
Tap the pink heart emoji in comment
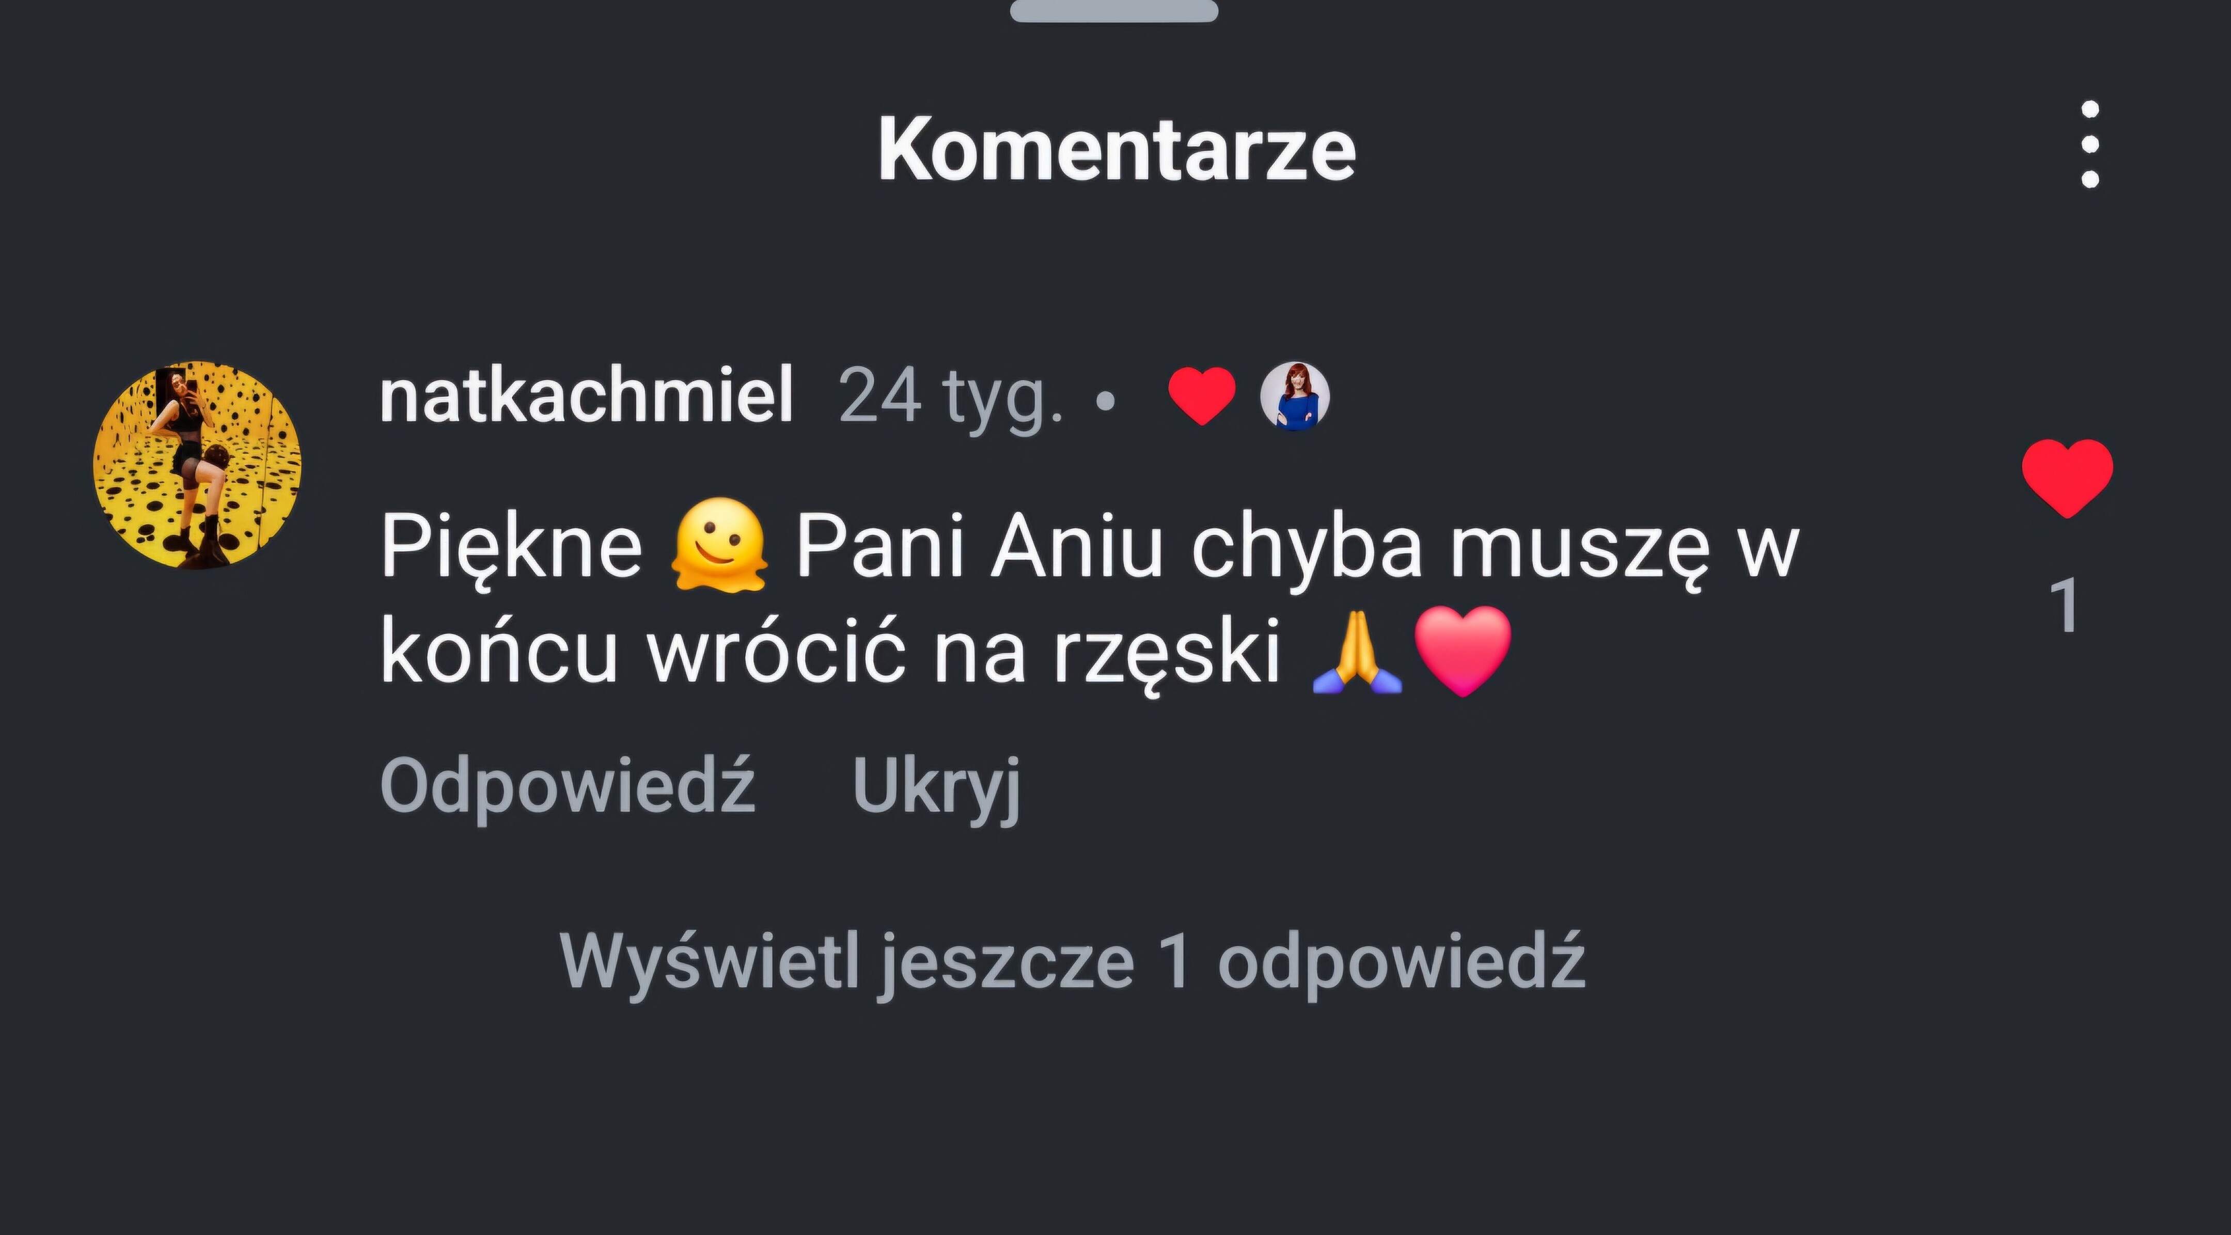1463,651
